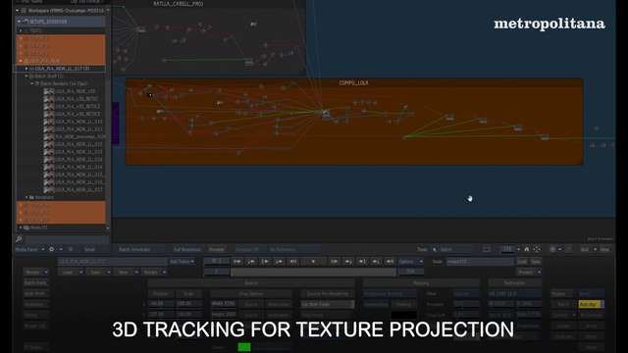628x353 pixels.
Task: Select the LOLA_PL4_NEW_LL_010 clip thumbnail
Action: (49, 122)
